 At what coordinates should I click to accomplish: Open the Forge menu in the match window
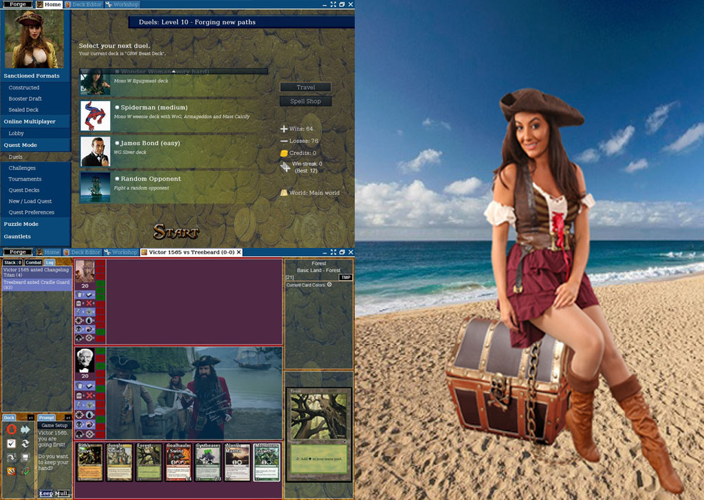[18, 252]
